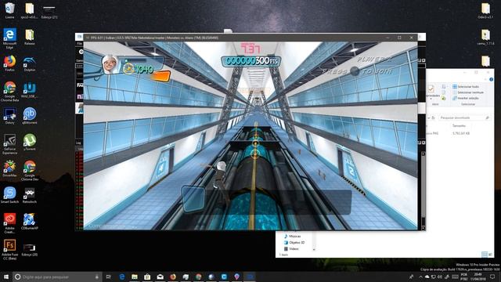The width and height of the screenshot is (501, 282).
Task: Select Objetos 3D in the Explorer navigation pane
Action: [294, 243]
